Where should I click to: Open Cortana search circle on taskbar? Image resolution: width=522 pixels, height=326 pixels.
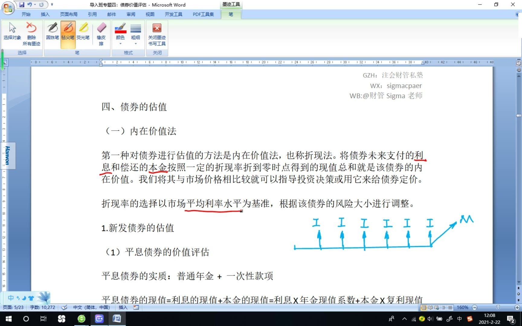point(26,319)
